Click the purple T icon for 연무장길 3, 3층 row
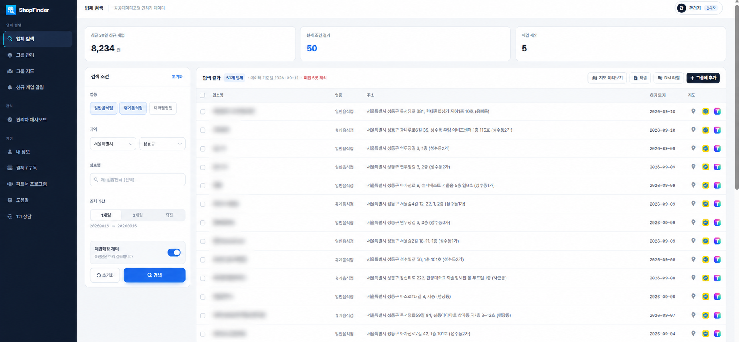The width and height of the screenshot is (739, 342). pyautogui.click(x=717, y=223)
